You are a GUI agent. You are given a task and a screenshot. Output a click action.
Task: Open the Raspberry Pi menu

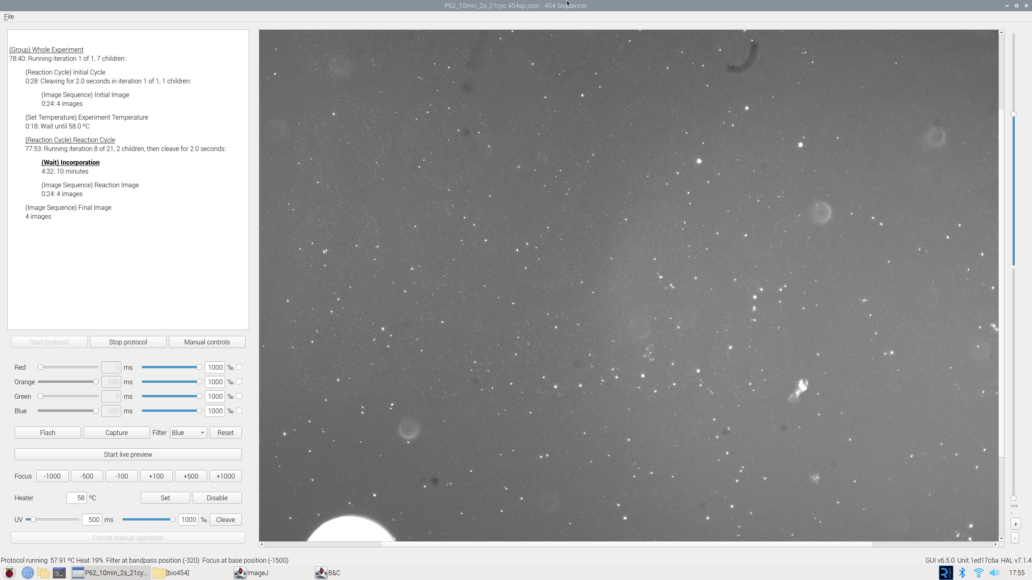9,572
